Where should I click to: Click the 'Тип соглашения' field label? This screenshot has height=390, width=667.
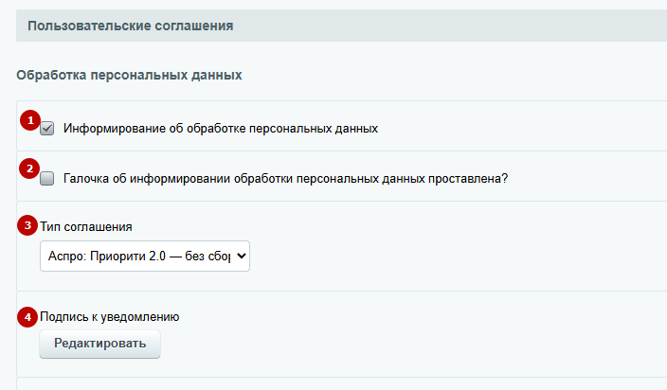pyautogui.click(x=86, y=227)
